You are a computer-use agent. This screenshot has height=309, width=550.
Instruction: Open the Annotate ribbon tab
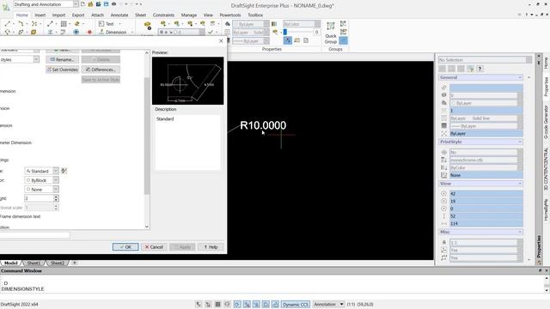click(119, 15)
